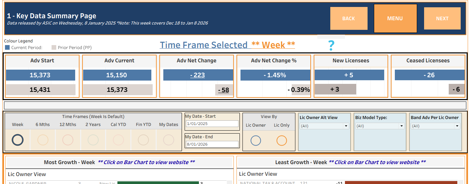Select the 2 Years time frame circle
This screenshot has height=184, width=469.
point(93,140)
